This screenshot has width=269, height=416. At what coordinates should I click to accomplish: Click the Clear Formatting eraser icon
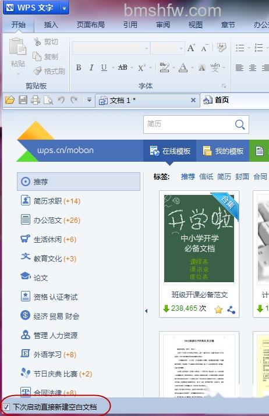(x=222, y=48)
